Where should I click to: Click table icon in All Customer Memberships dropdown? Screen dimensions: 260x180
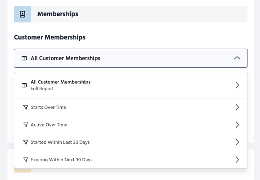click(24, 59)
